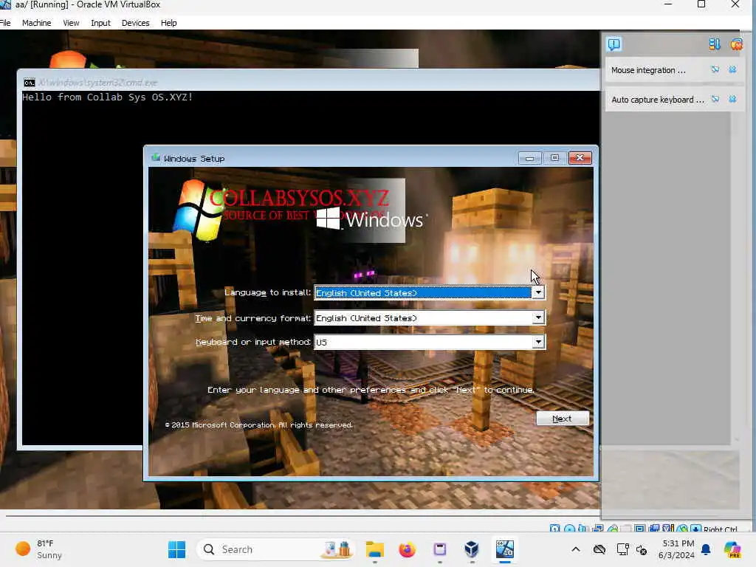Open the weather widget showing 81°F Sunny

(38, 549)
